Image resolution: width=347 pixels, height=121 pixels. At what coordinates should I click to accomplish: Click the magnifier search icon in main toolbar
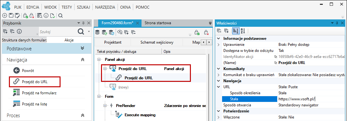tap(61, 16)
